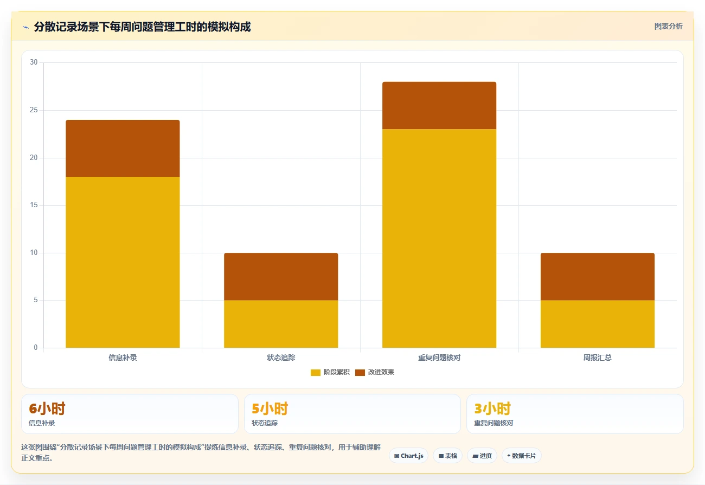Viewport: 705px width, 485px height.
Task: Open the 6小时 信息补录 stat card
Action: pyautogui.click(x=130, y=414)
